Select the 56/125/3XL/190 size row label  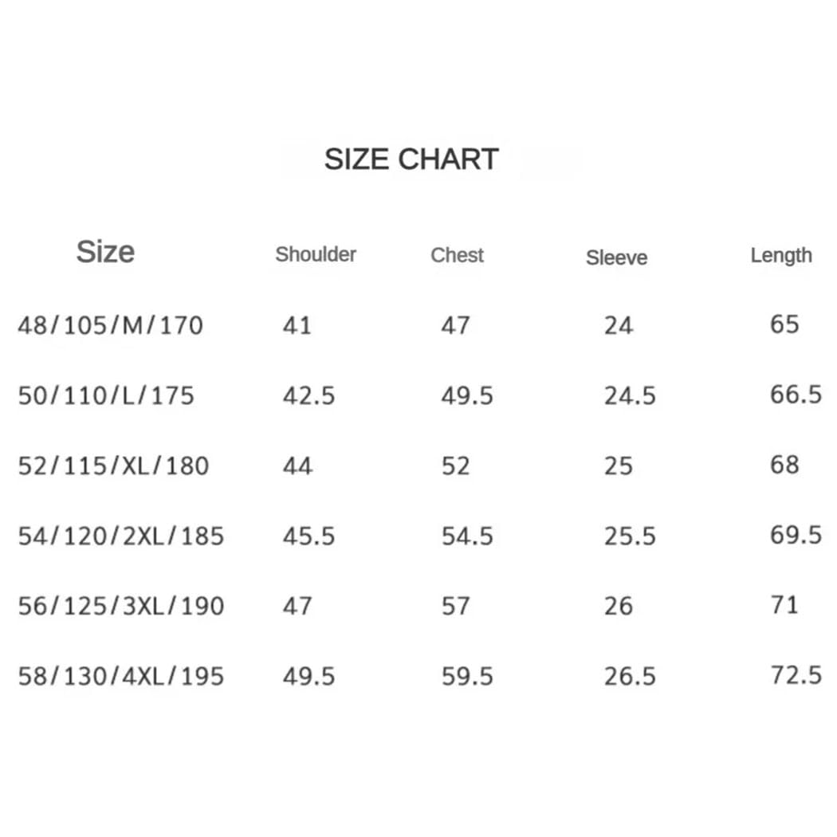[120, 606]
